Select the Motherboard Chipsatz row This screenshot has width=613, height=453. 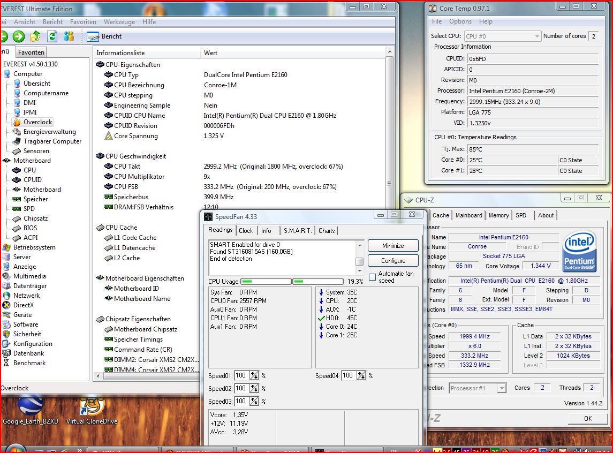[146, 329]
